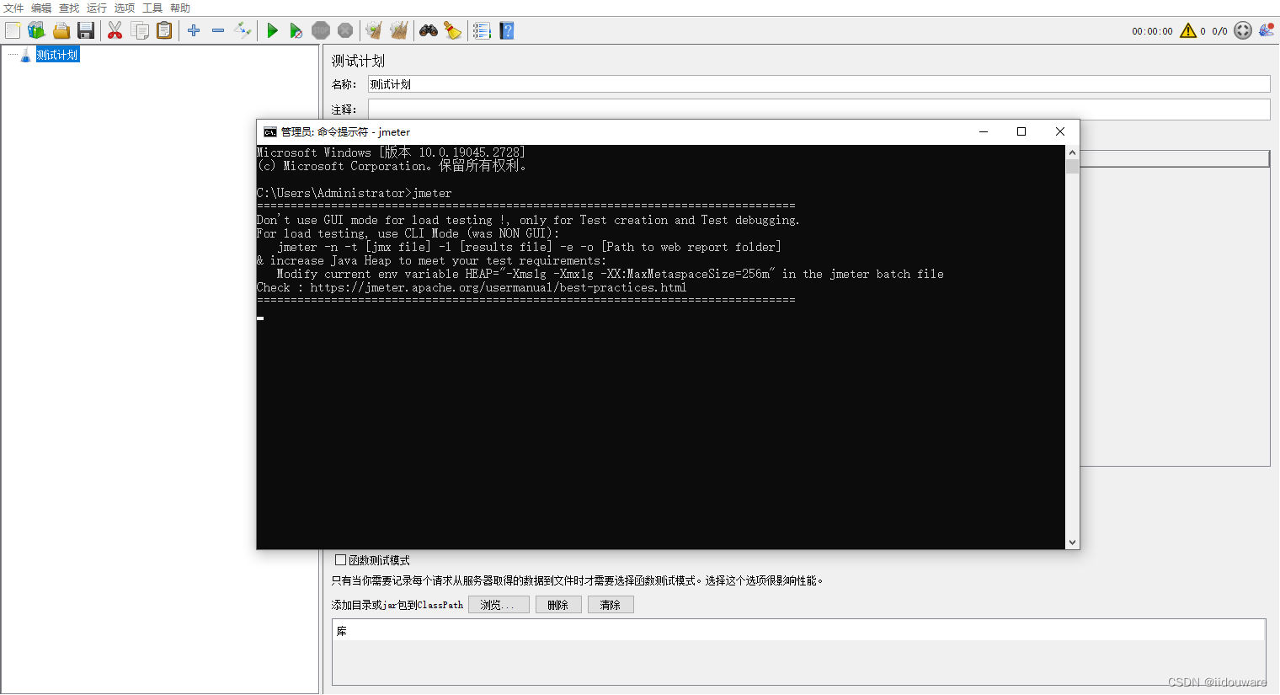The width and height of the screenshot is (1280, 695).
Task: Click the 测试计划 panel heading
Action: click(x=358, y=61)
